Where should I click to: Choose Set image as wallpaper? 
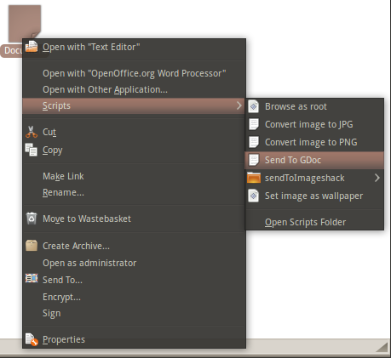point(314,196)
